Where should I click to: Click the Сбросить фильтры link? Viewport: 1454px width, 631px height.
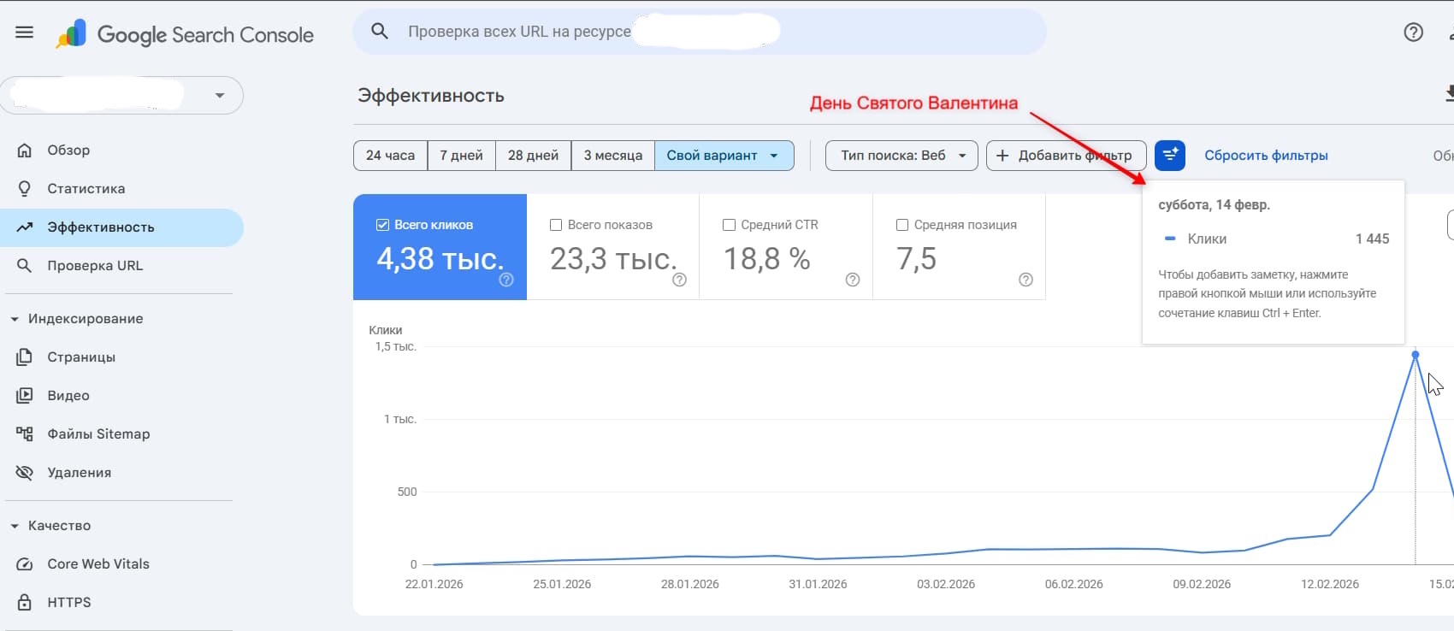click(x=1266, y=156)
